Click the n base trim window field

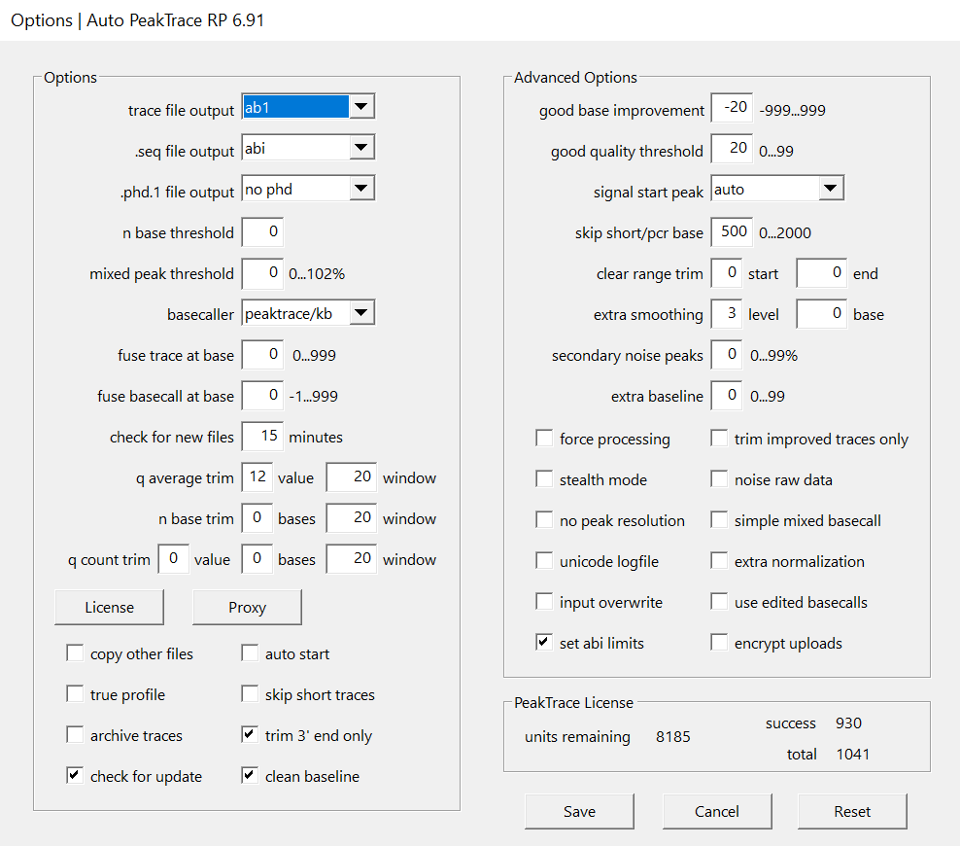(x=352, y=518)
